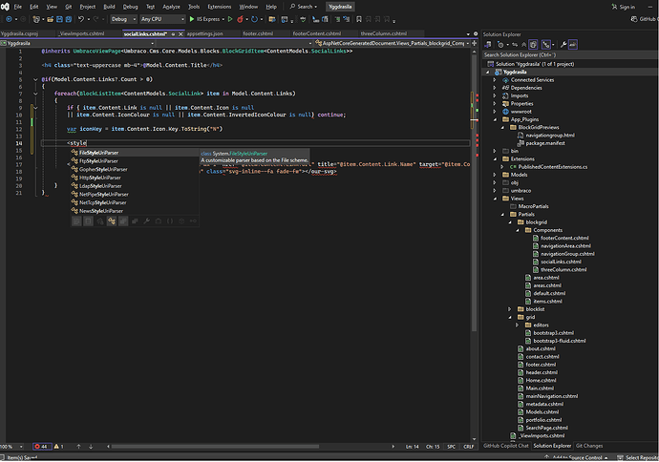The image size is (659, 462).
Task: Open IIS Express launch profile dropdown arrow
Action: pos(223,19)
